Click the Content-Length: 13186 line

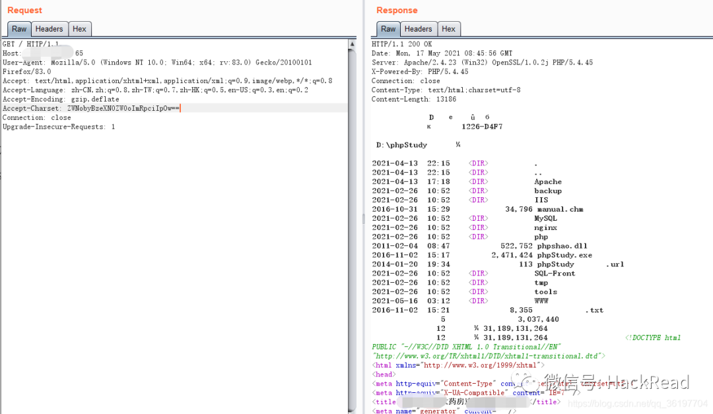[414, 99]
